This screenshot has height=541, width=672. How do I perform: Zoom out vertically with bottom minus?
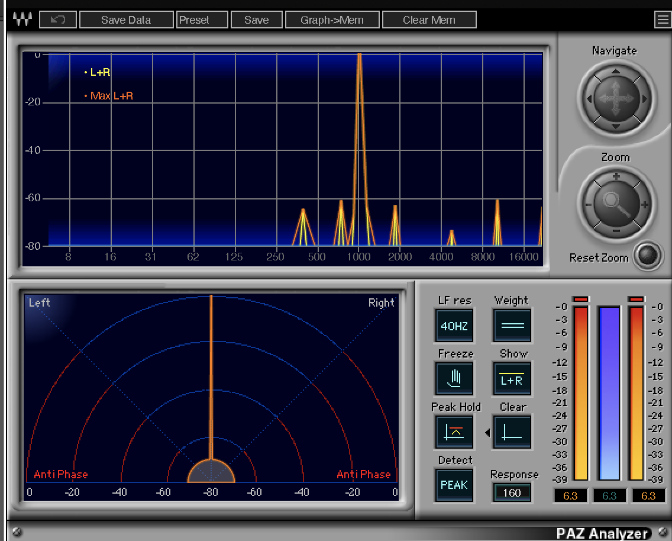point(616,231)
